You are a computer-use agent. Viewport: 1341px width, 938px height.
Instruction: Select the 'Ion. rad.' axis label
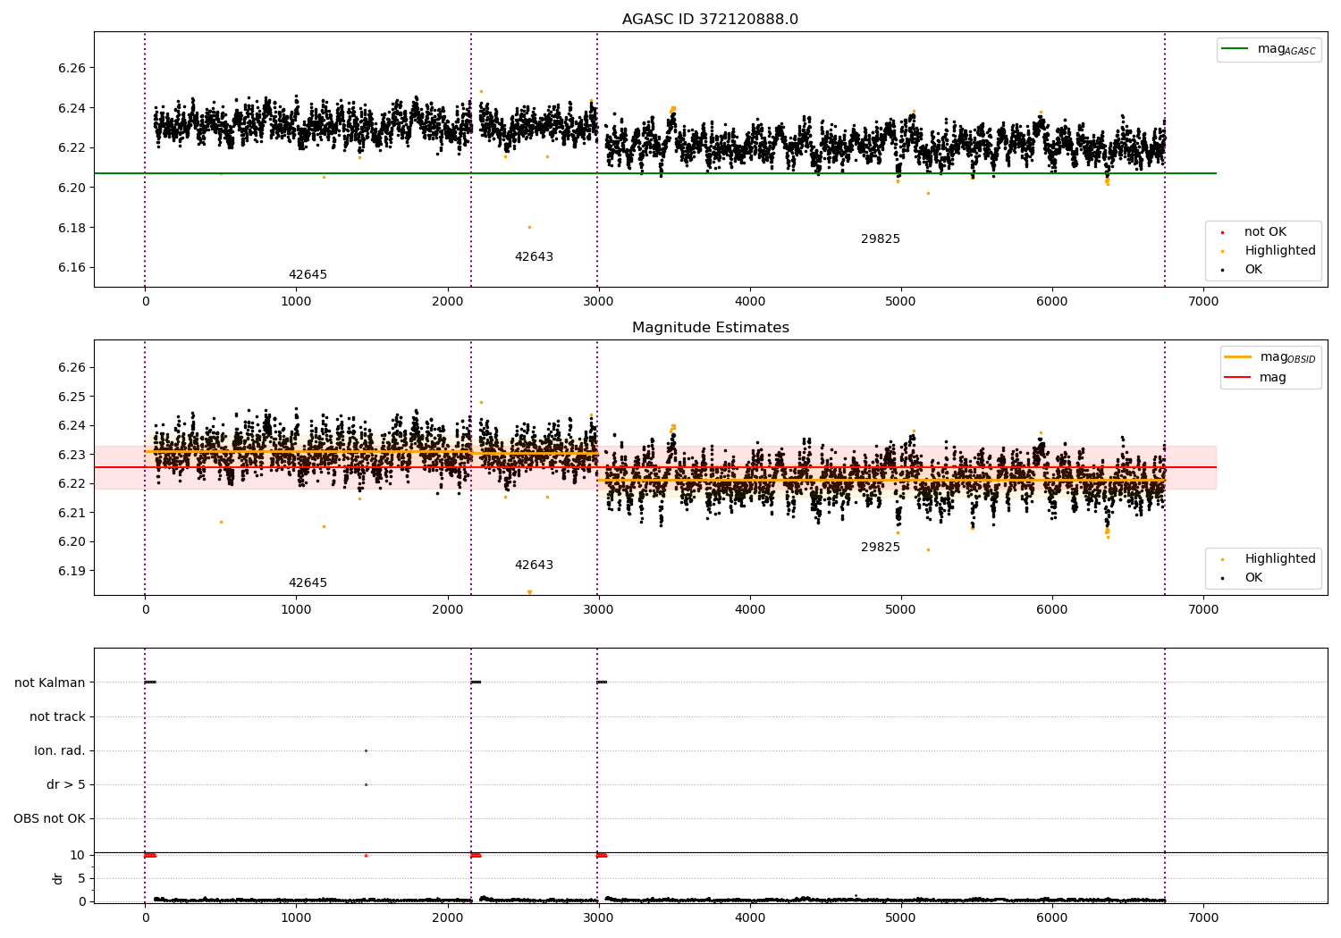[60, 750]
